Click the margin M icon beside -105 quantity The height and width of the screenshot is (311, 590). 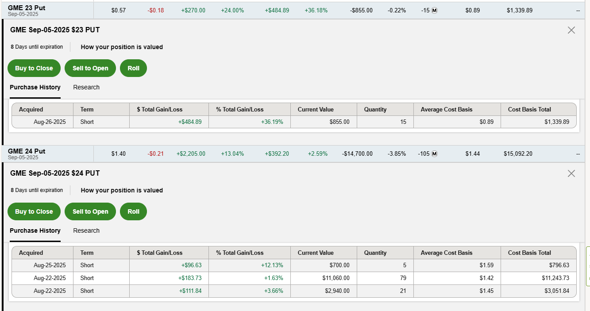pos(434,154)
